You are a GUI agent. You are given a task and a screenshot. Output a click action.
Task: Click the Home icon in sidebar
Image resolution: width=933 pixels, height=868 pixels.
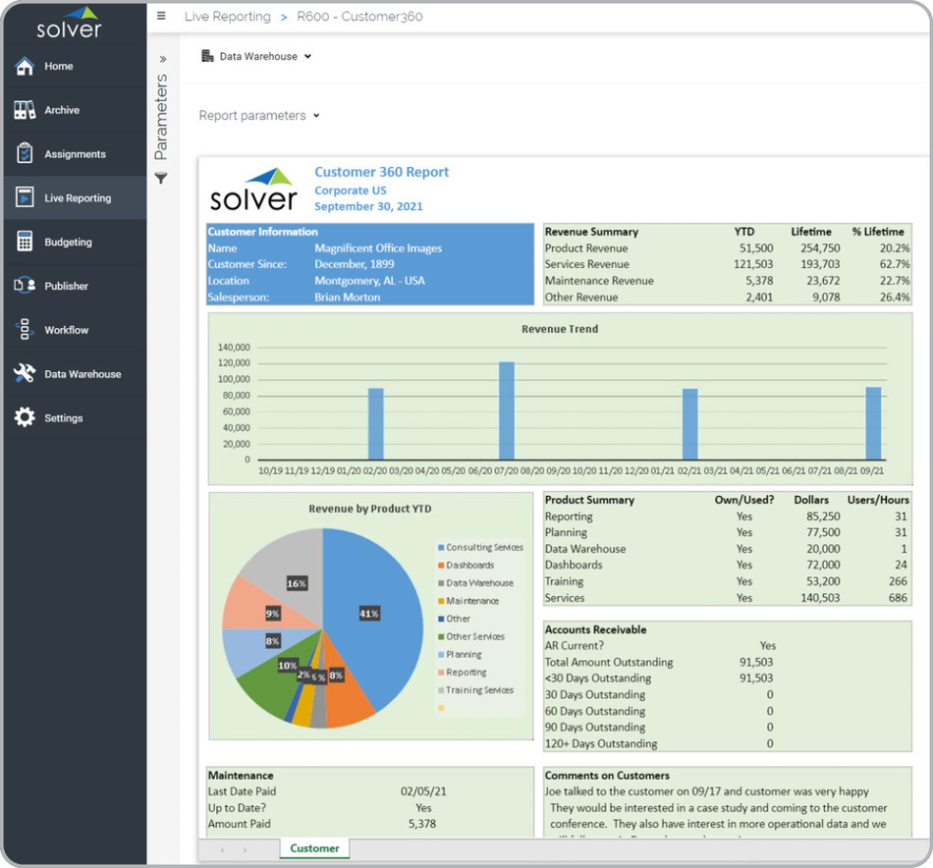tap(25, 66)
